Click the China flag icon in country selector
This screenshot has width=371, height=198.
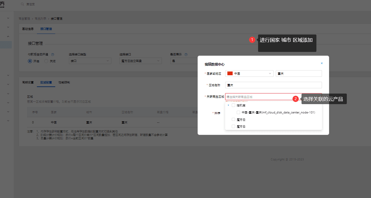[x=230, y=73]
